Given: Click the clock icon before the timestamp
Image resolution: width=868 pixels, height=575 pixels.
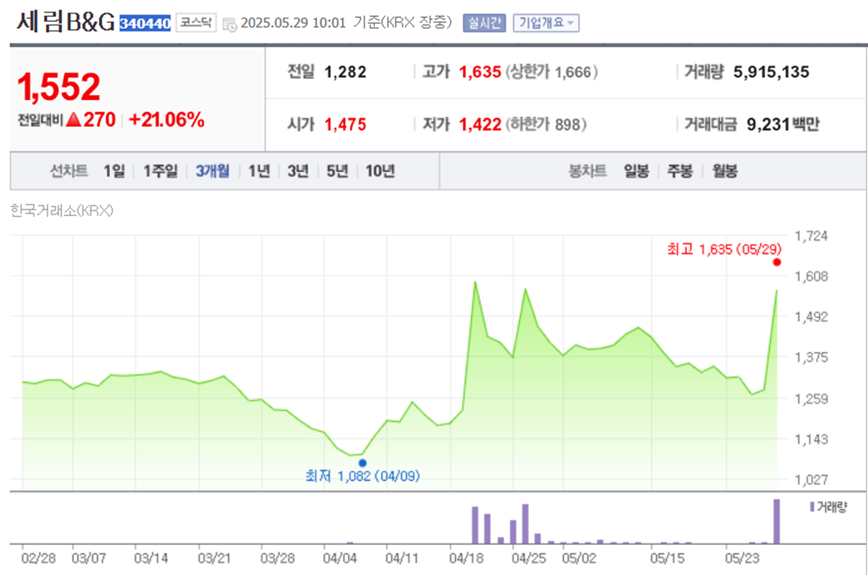Looking at the screenshot, I should point(230,25).
